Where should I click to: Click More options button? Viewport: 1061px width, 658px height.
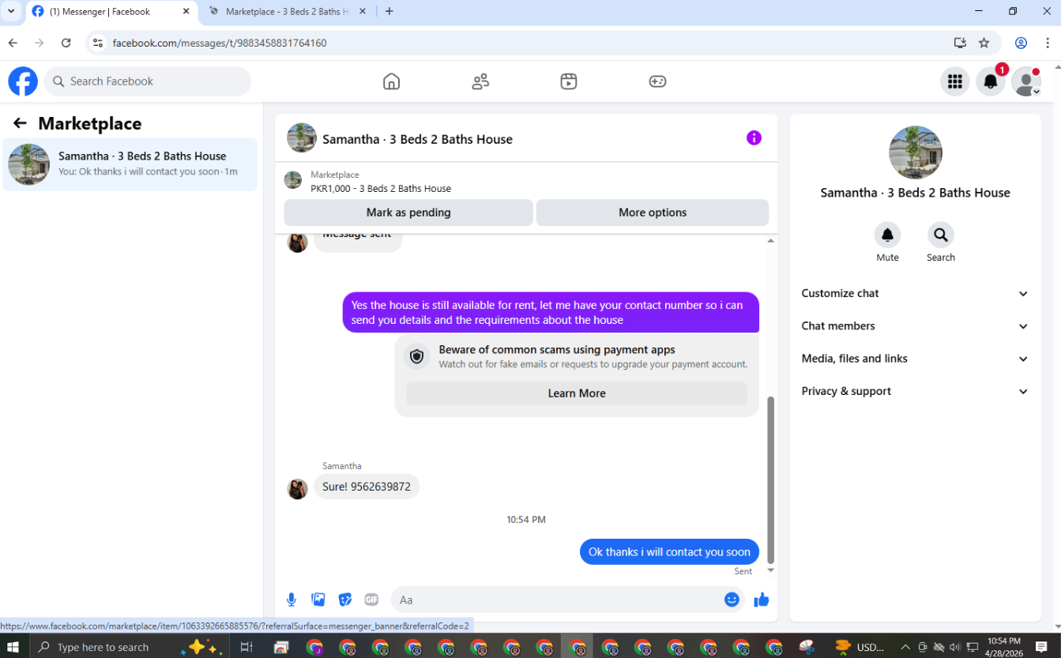(x=653, y=212)
